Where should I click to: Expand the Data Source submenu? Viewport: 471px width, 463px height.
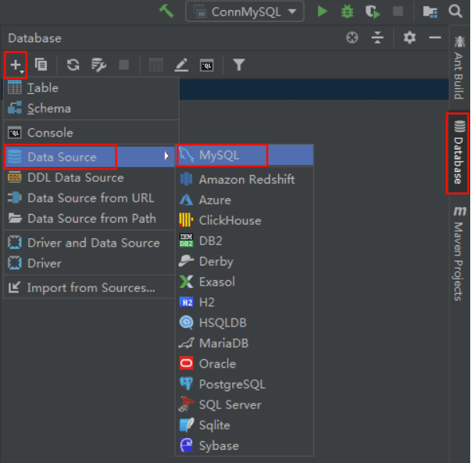click(90, 157)
